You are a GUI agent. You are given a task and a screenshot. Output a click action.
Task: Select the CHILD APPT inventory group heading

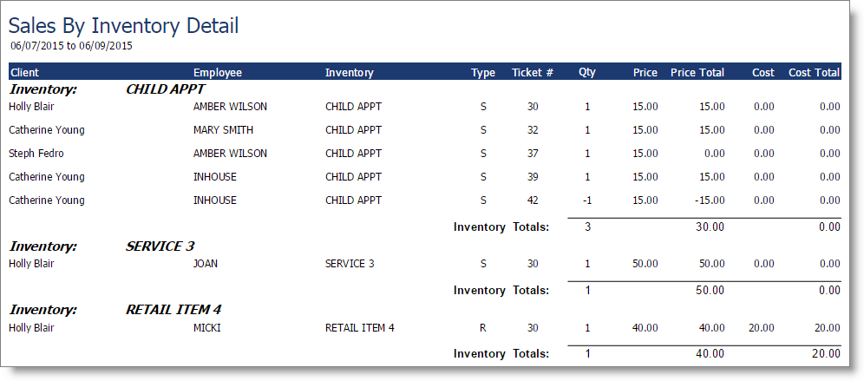(166, 89)
